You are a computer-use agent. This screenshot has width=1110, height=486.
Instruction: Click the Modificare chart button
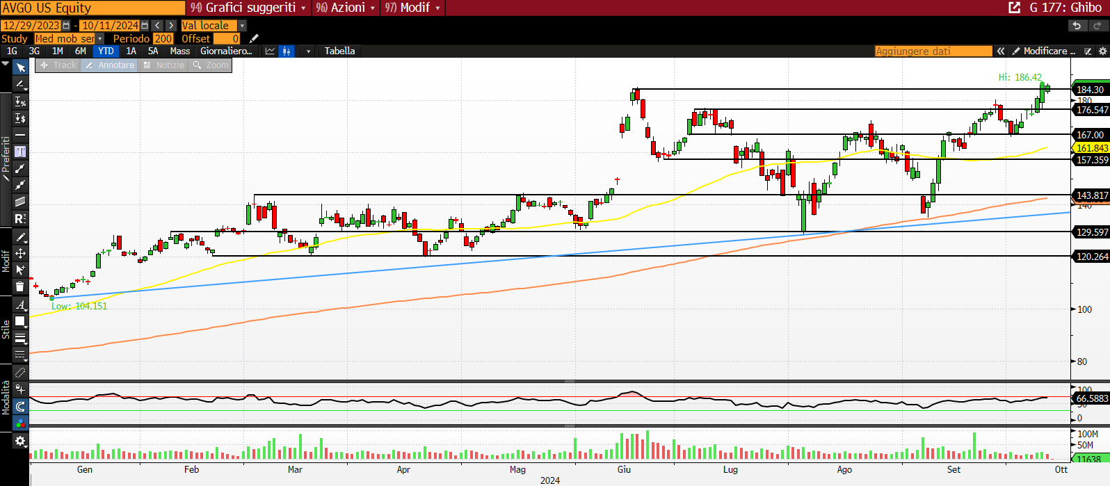click(x=1043, y=51)
